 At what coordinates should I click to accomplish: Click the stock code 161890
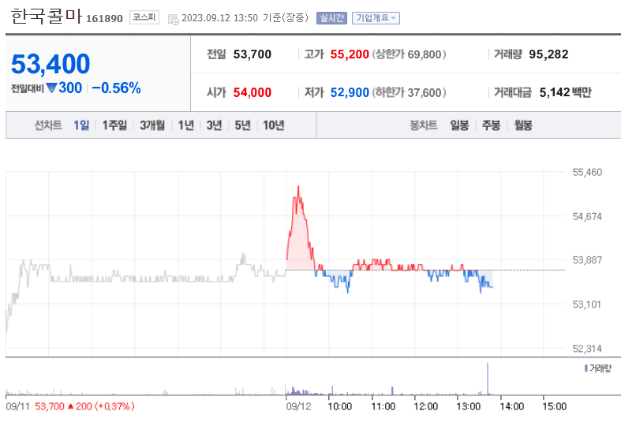coord(104,18)
